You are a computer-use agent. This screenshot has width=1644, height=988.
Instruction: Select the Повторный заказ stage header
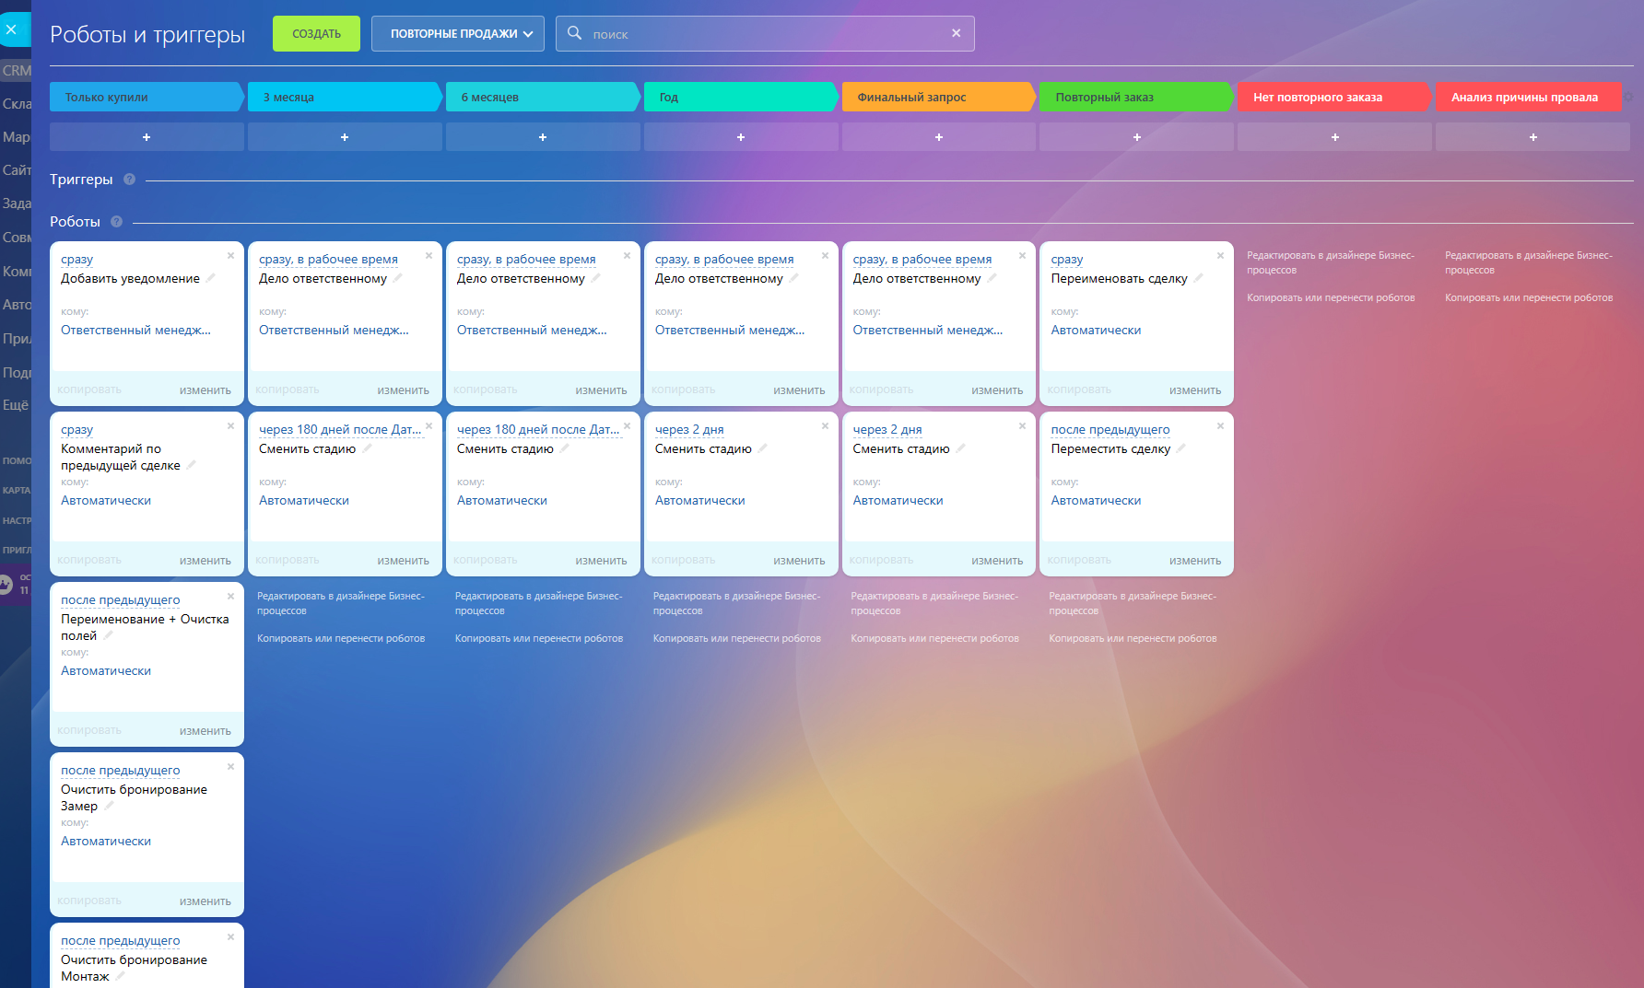pos(1137,97)
